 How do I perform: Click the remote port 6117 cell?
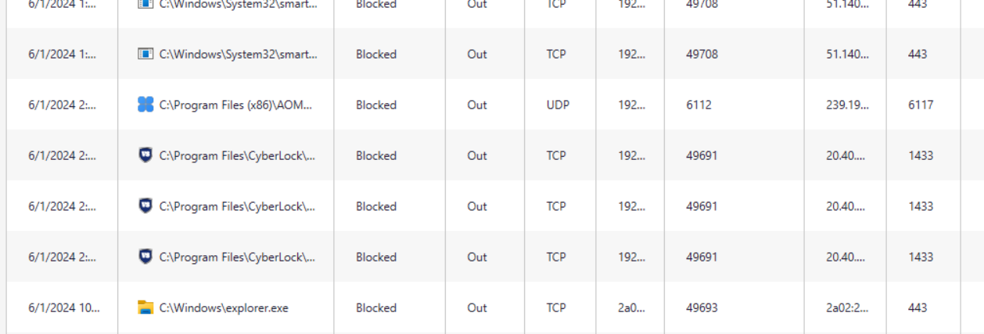point(921,105)
